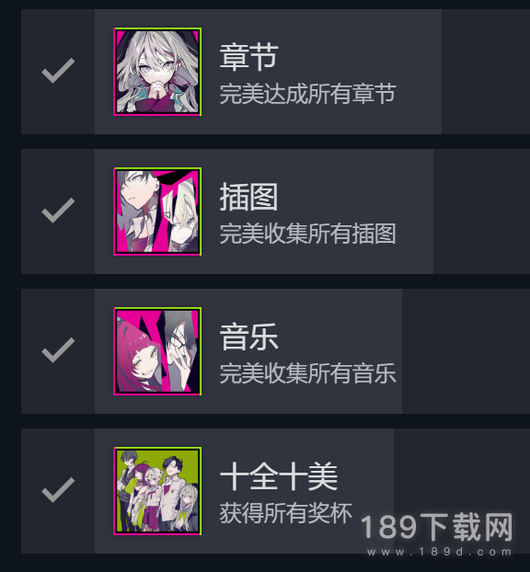This screenshot has height=572, width=530.
Task: Select the 十全十美 trophy title
Action: 279,476
